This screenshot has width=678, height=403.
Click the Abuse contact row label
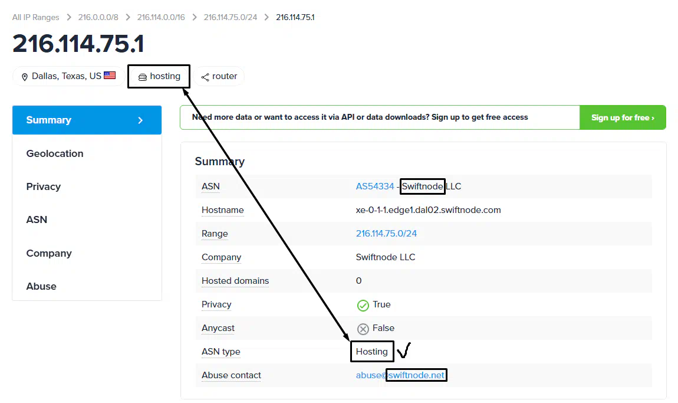tap(231, 375)
